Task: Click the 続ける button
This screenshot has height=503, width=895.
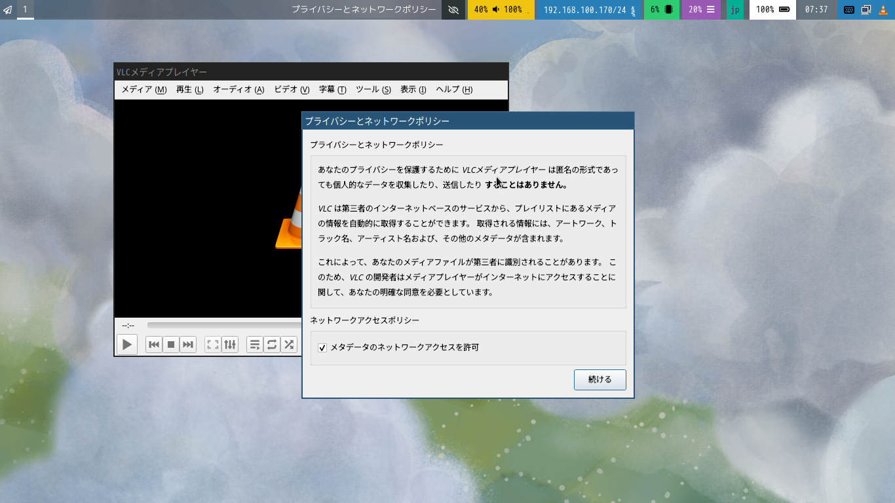Action: (x=600, y=380)
